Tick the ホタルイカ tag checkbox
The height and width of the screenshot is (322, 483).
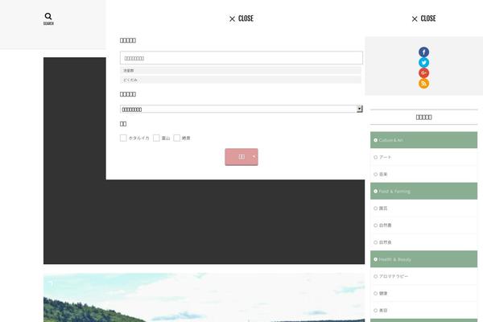123,138
